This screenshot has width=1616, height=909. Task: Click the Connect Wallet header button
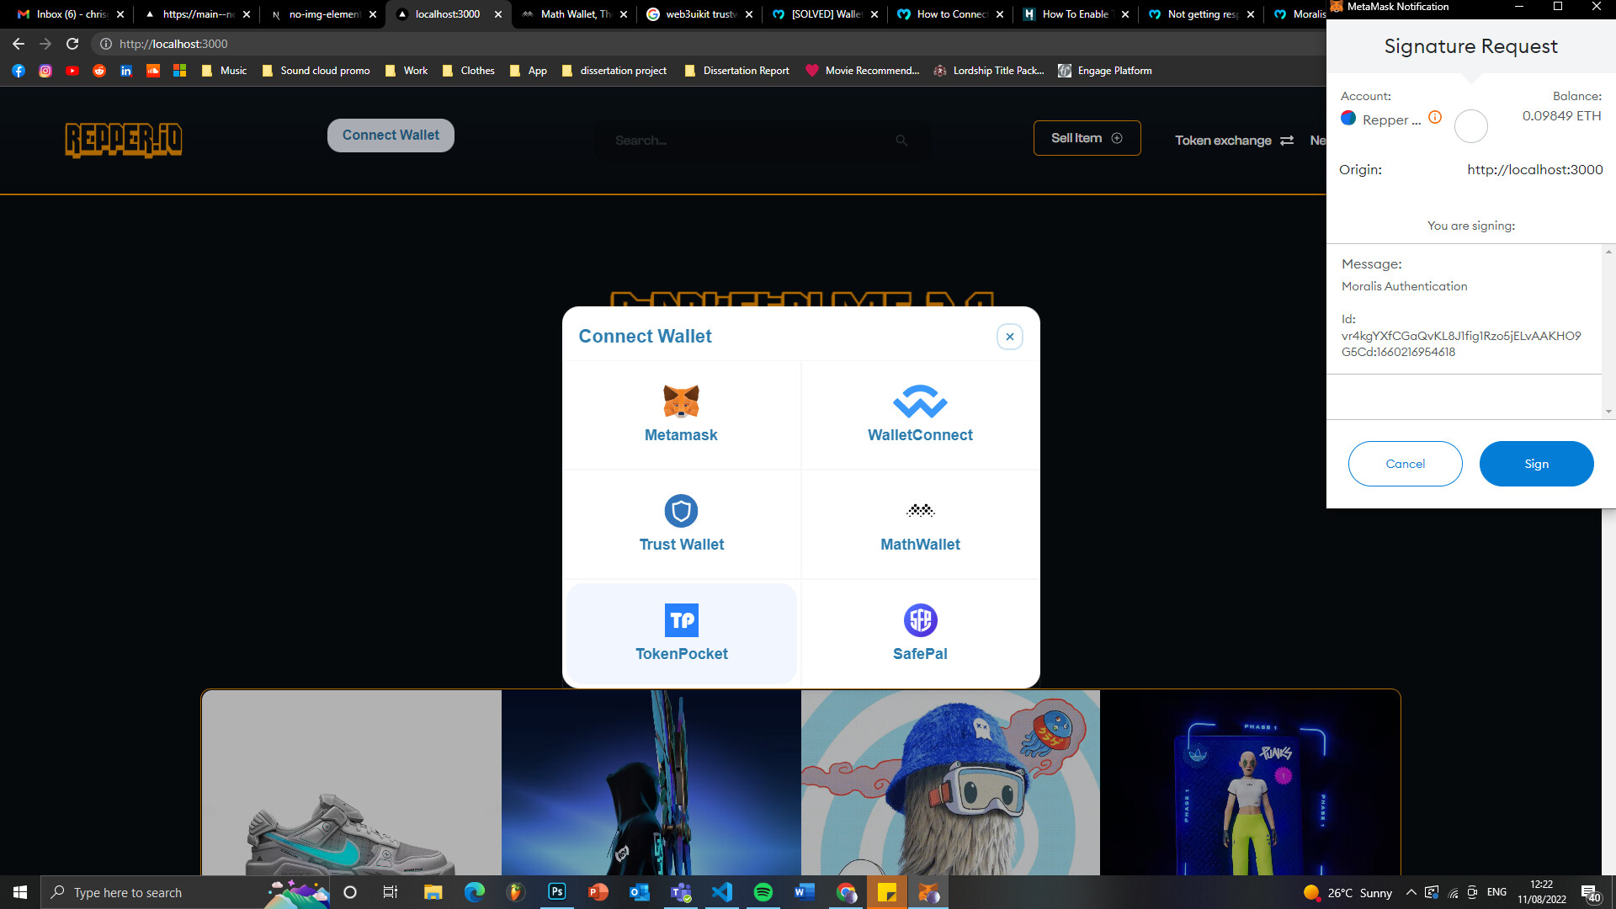click(391, 136)
